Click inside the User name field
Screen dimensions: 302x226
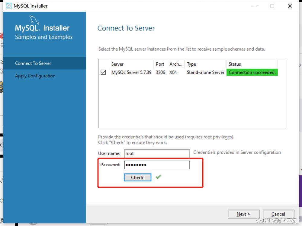[x=157, y=153]
